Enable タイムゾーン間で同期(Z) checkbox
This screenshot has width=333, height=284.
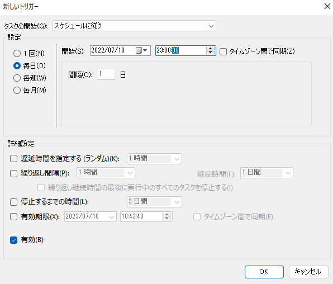223,51
